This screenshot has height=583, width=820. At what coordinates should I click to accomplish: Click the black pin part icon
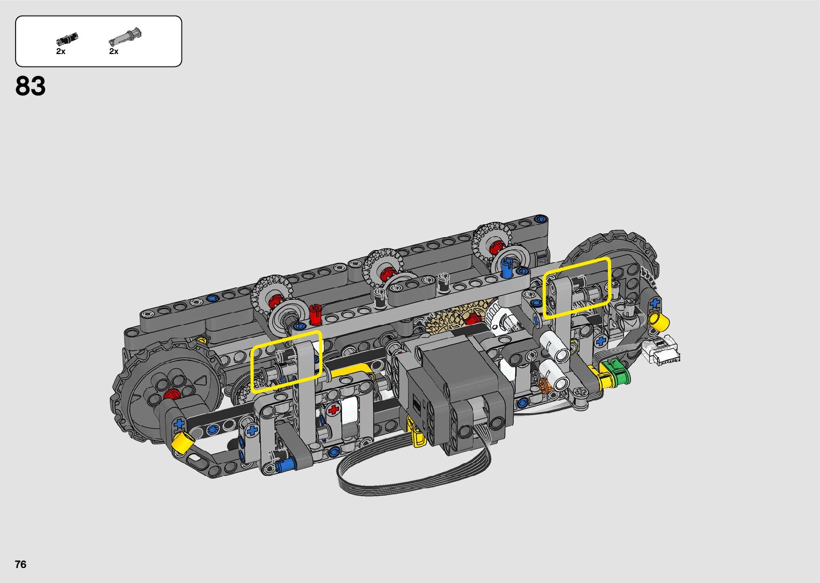tap(67, 39)
